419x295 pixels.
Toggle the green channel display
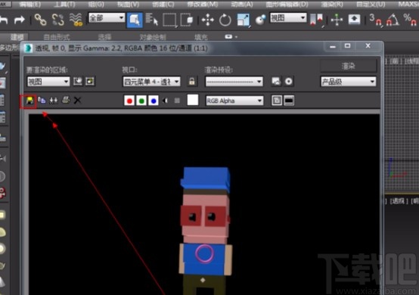[x=141, y=101]
